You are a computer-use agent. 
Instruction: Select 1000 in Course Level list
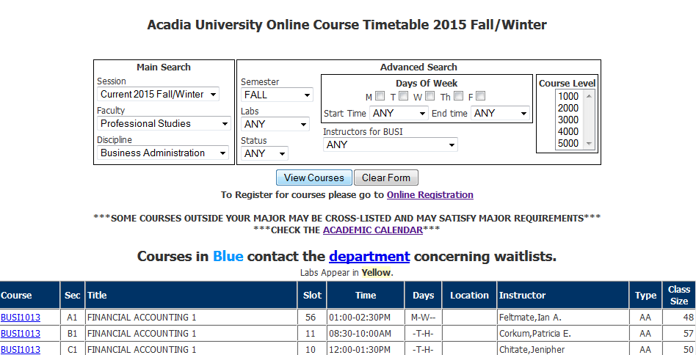[x=568, y=96]
